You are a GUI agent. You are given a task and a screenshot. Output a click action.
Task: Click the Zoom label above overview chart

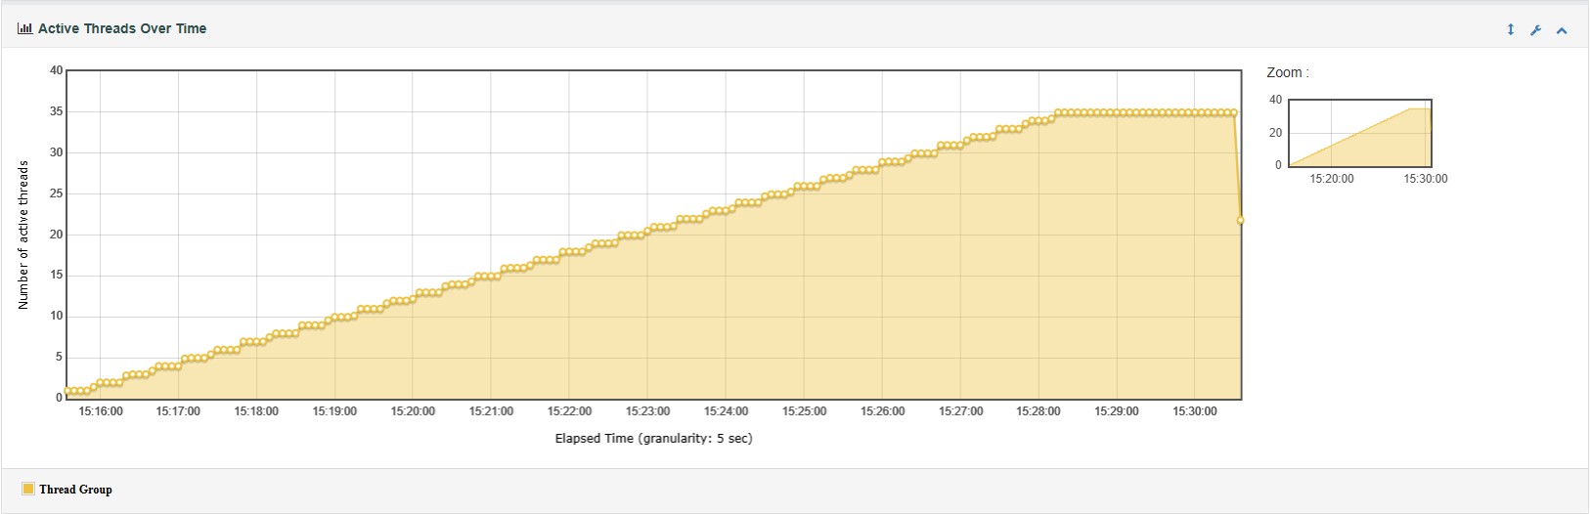[1287, 72]
